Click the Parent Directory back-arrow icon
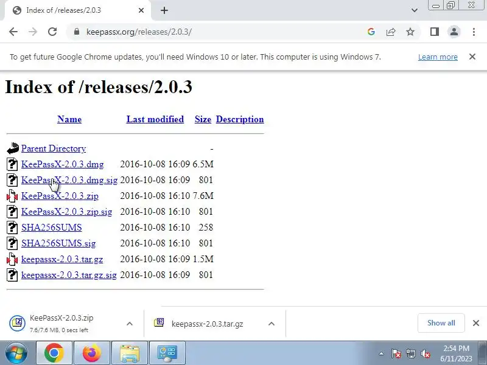The width and height of the screenshot is (487, 365). pyautogui.click(x=12, y=148)
